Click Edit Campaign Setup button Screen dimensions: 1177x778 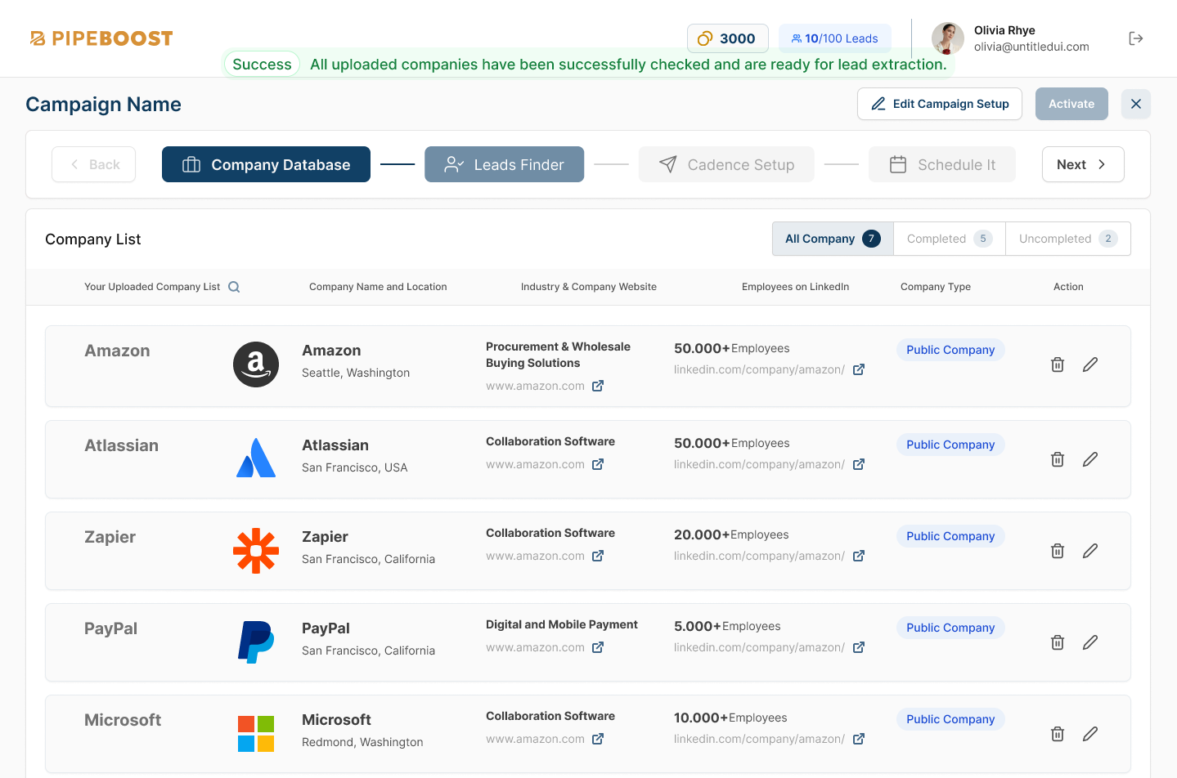[940, 104]
